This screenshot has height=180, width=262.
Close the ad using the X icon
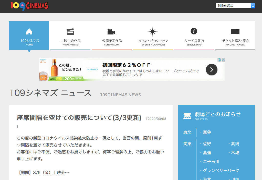click(x=223, y=60)
